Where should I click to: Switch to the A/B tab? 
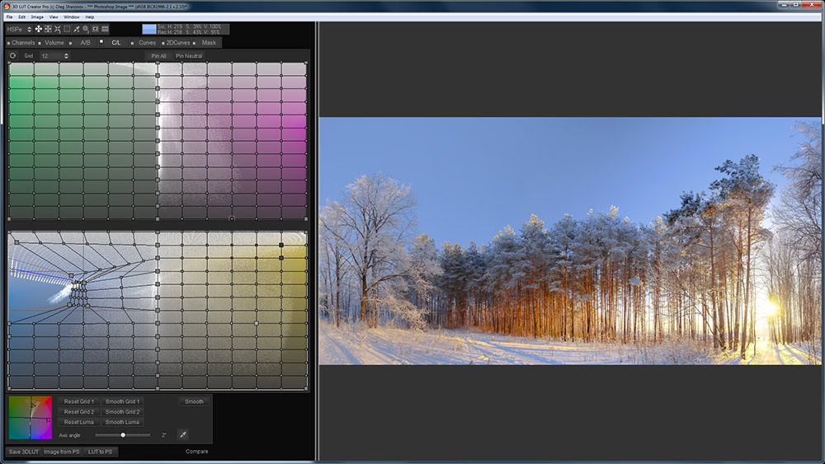[x=85, y=43]
